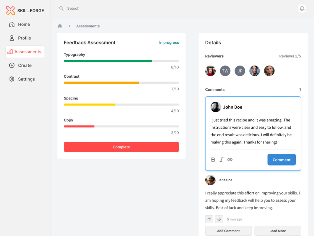Click the Jane Doe name
This screenshot has height=236, width=314.
click(x=225, y=180)
